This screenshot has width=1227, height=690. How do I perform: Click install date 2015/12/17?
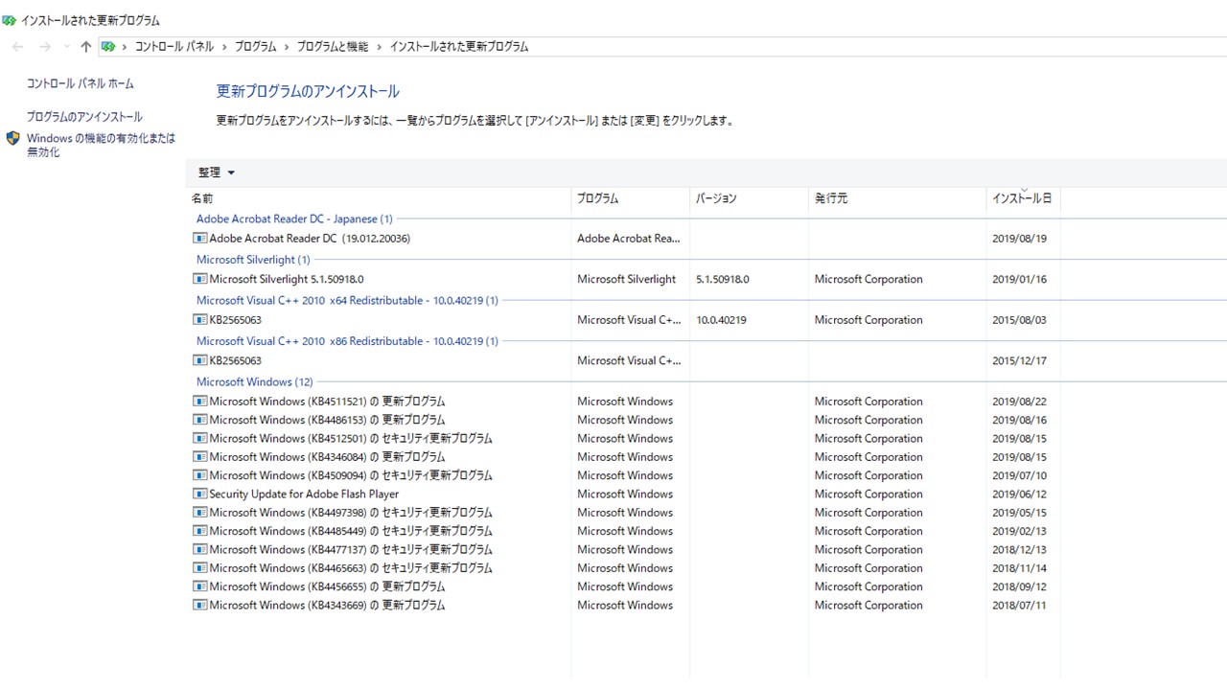[1019, 361]
